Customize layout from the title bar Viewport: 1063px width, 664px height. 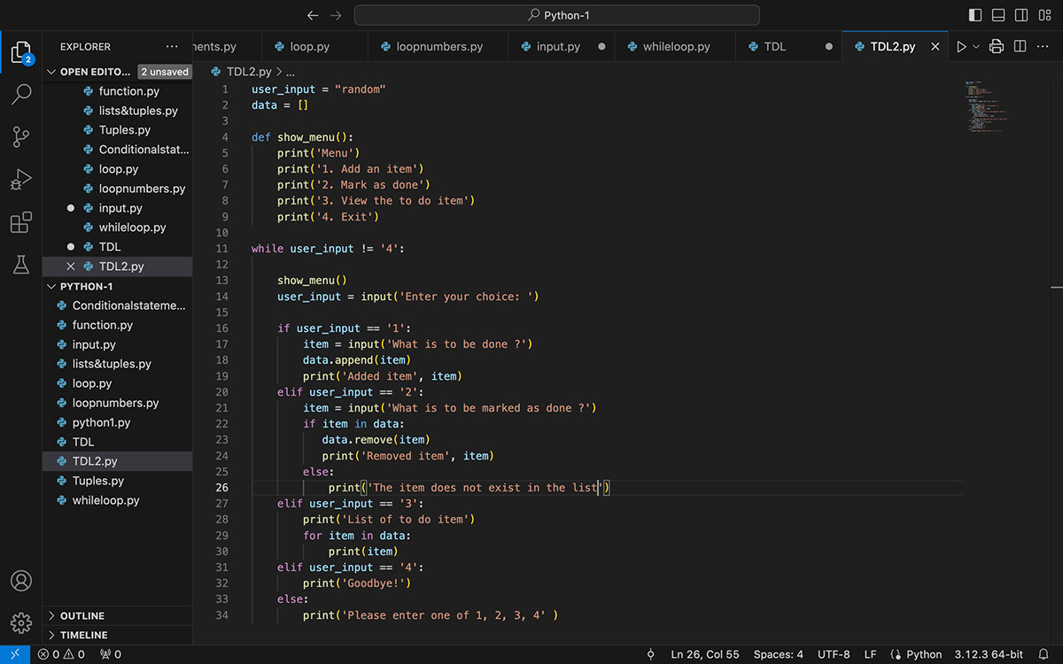pyautogui.click(x=1044, y=15)
